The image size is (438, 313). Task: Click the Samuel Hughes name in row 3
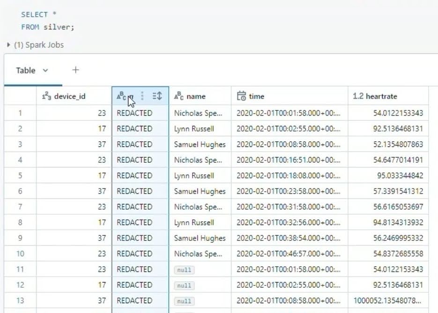[x=200, y=144]
